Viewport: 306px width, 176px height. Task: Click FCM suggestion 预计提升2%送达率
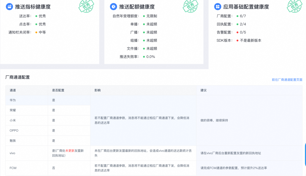(233, 168)
